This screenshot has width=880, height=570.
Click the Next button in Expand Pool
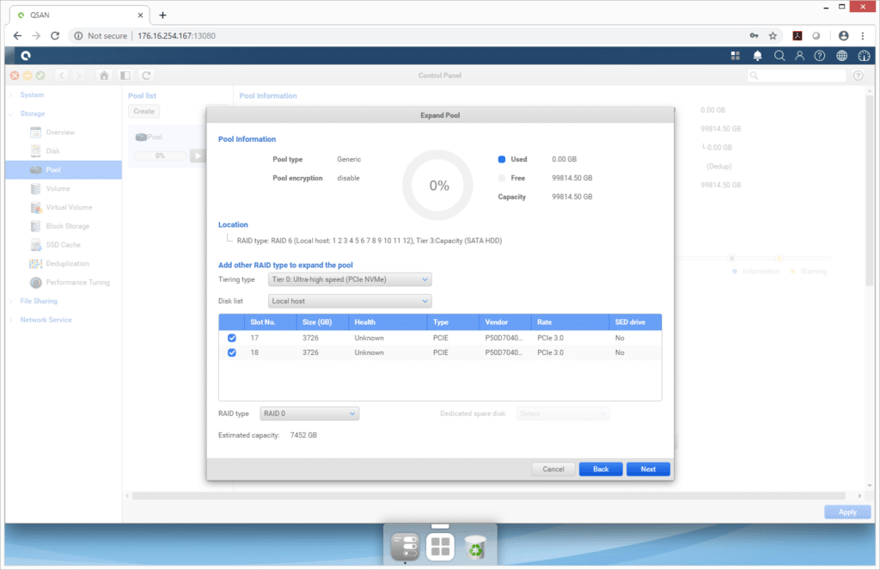(x=648, y=469)
